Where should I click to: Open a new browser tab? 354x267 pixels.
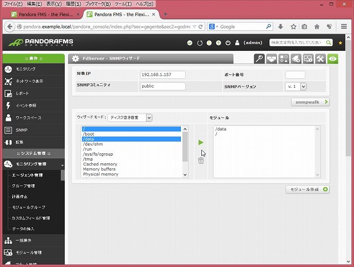165,14
